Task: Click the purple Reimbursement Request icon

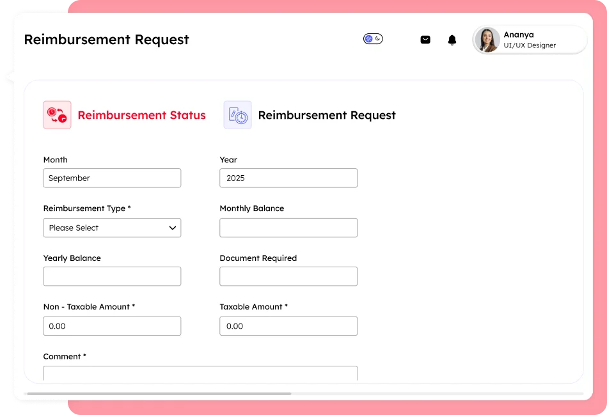Action: 237,115
